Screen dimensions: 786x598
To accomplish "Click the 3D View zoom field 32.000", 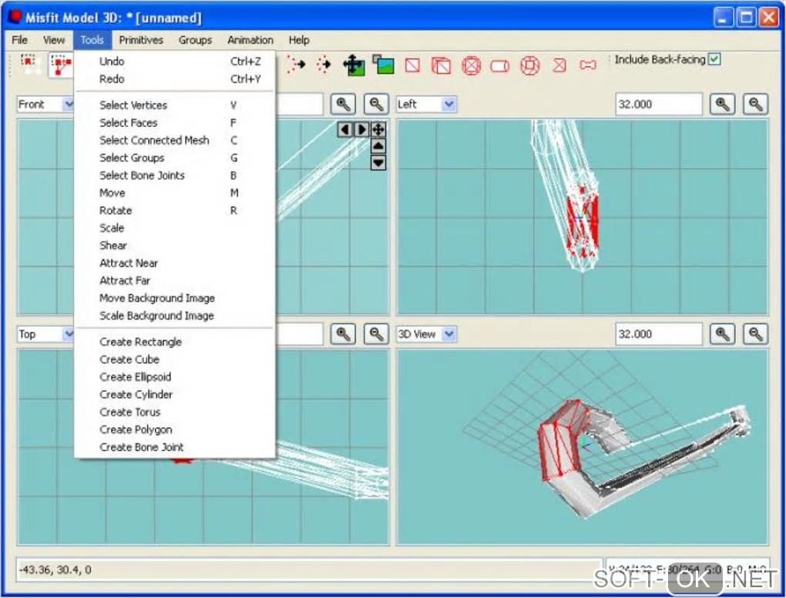I will (x=659, y=334).
